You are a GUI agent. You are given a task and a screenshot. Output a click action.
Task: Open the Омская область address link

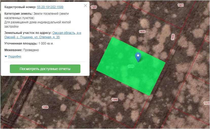click(x=43, y=35)
